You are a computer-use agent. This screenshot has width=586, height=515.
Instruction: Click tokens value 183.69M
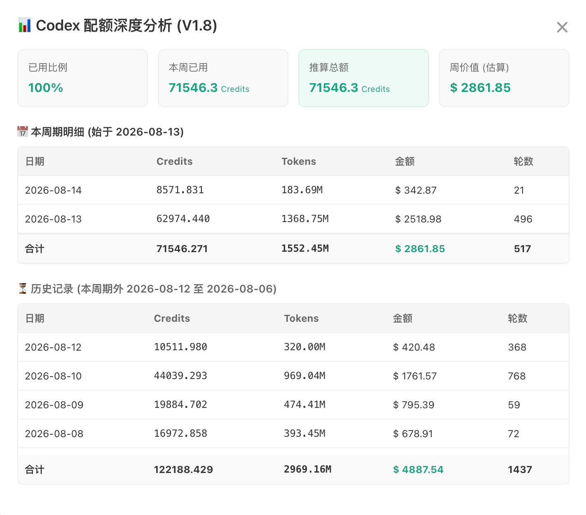pyautogui.click(x=302, y=190)
